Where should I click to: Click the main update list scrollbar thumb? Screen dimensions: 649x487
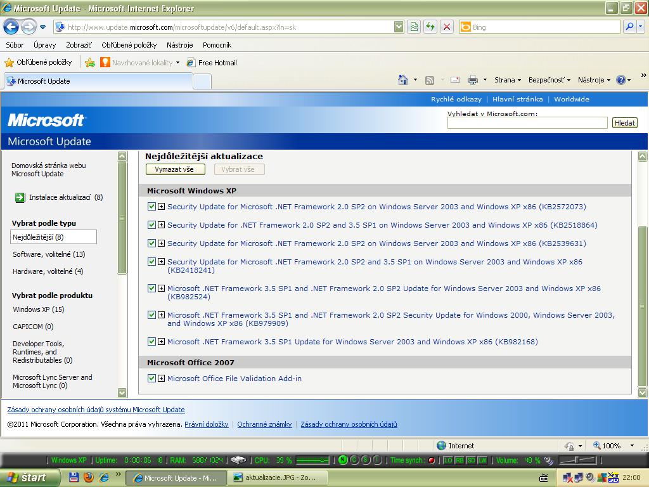point(643,306)
